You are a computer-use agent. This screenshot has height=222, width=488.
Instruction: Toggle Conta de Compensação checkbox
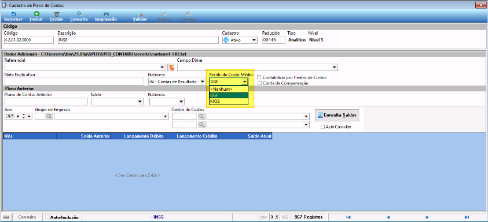[x=259, y=83]
